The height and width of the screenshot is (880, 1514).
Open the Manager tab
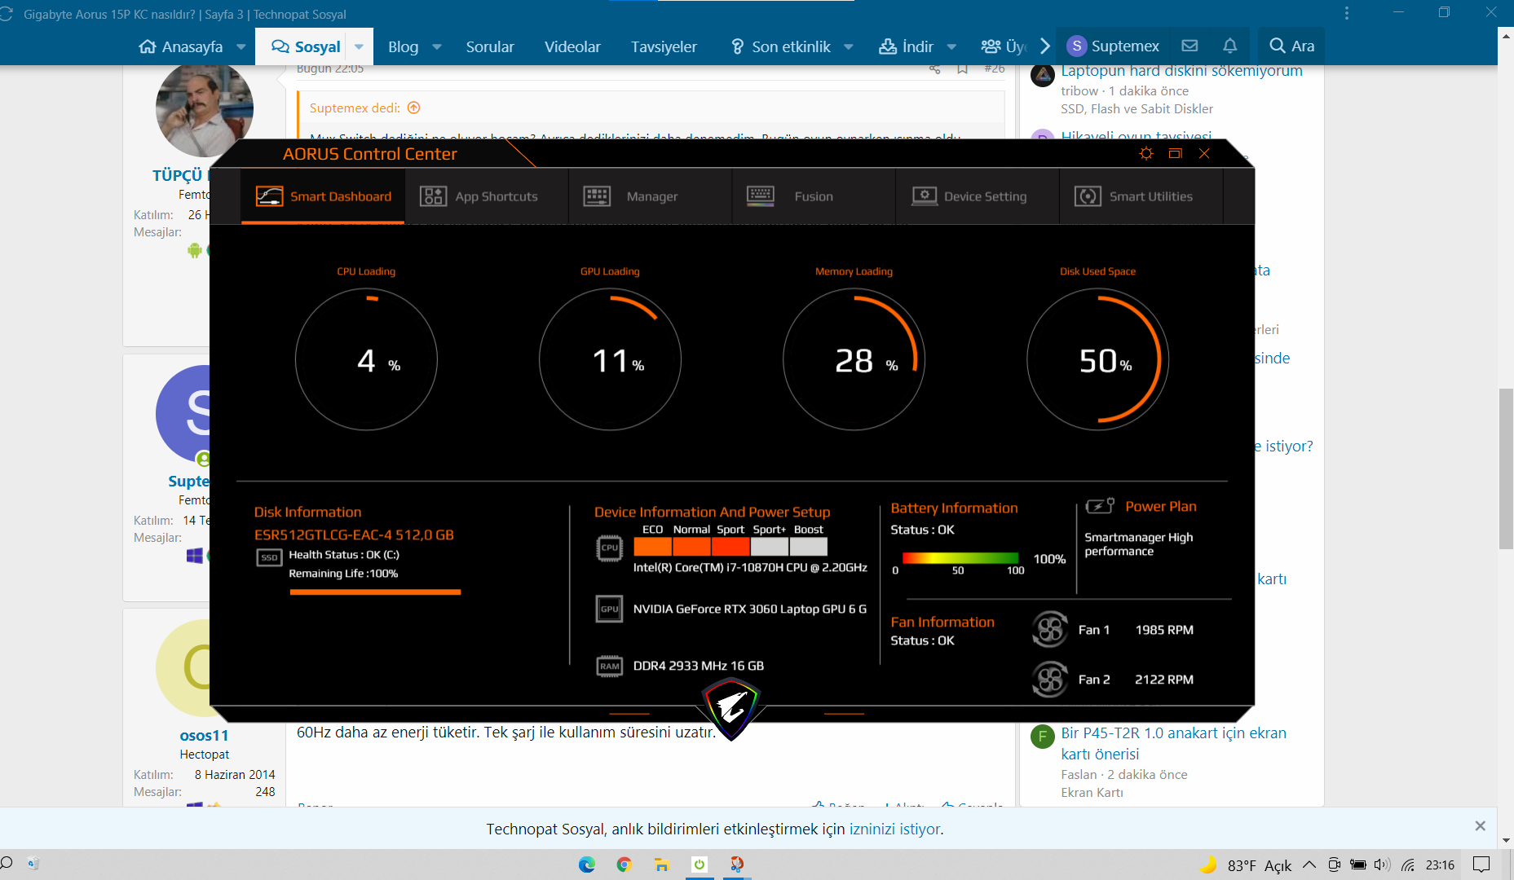point(651,196)
